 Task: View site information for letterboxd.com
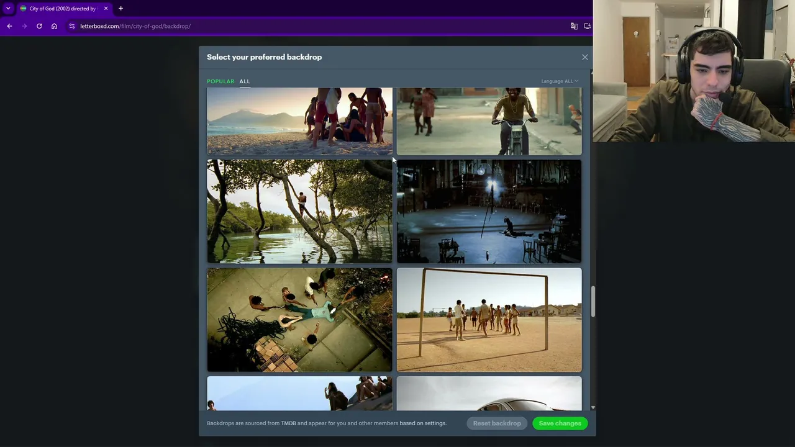(72, 26)
